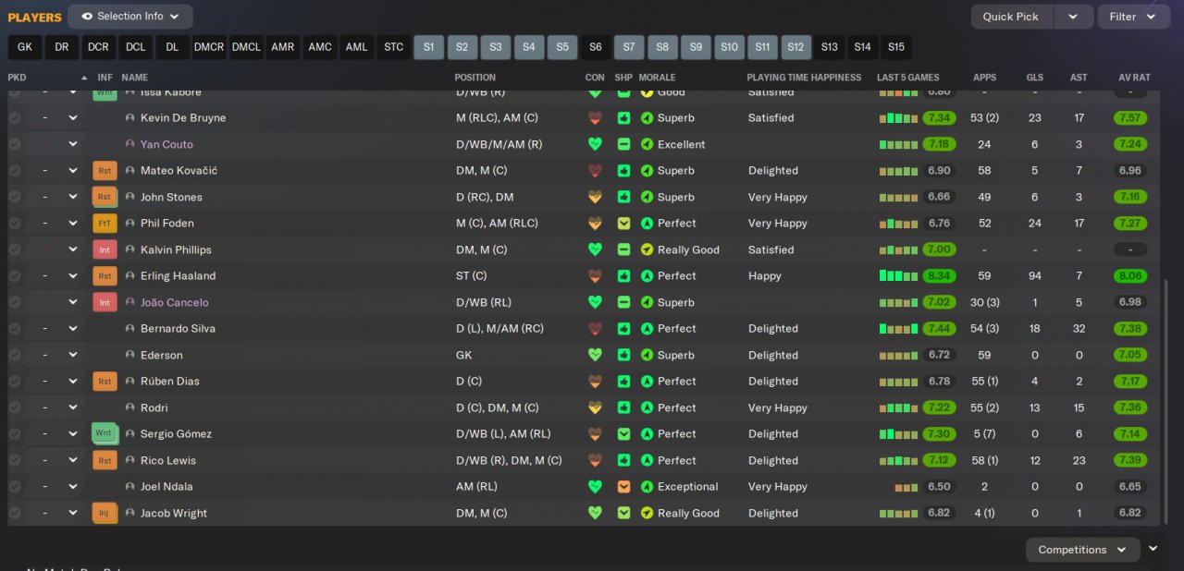Click Erling Haaland's morale arrow icon
1184x571 pixels.
click(647, 275)
